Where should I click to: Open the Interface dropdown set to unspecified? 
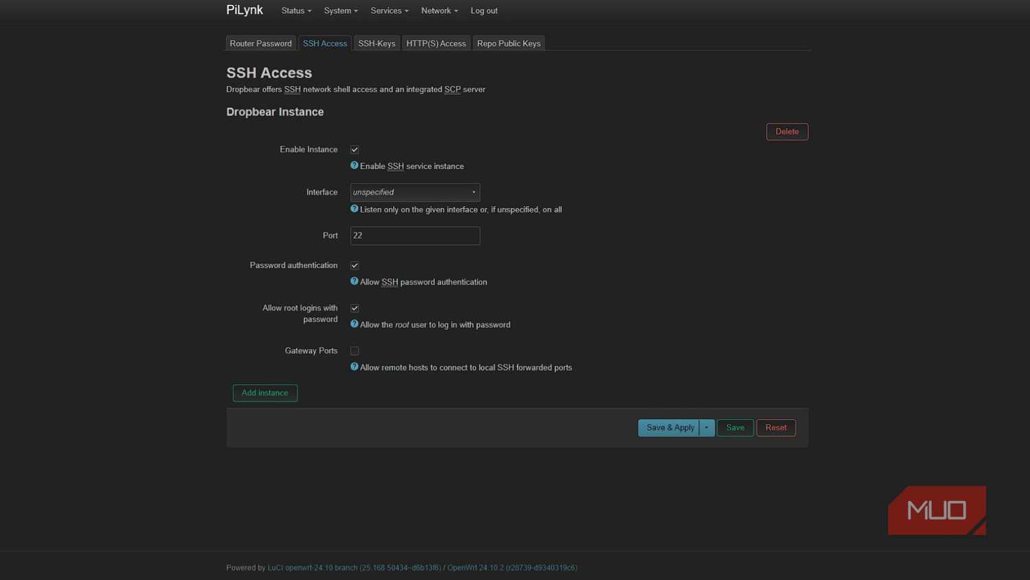[x=415, y=192]
